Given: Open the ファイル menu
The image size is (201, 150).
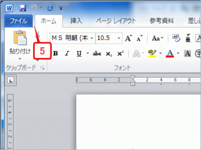Looking at the screenshot, I should 18,21.
